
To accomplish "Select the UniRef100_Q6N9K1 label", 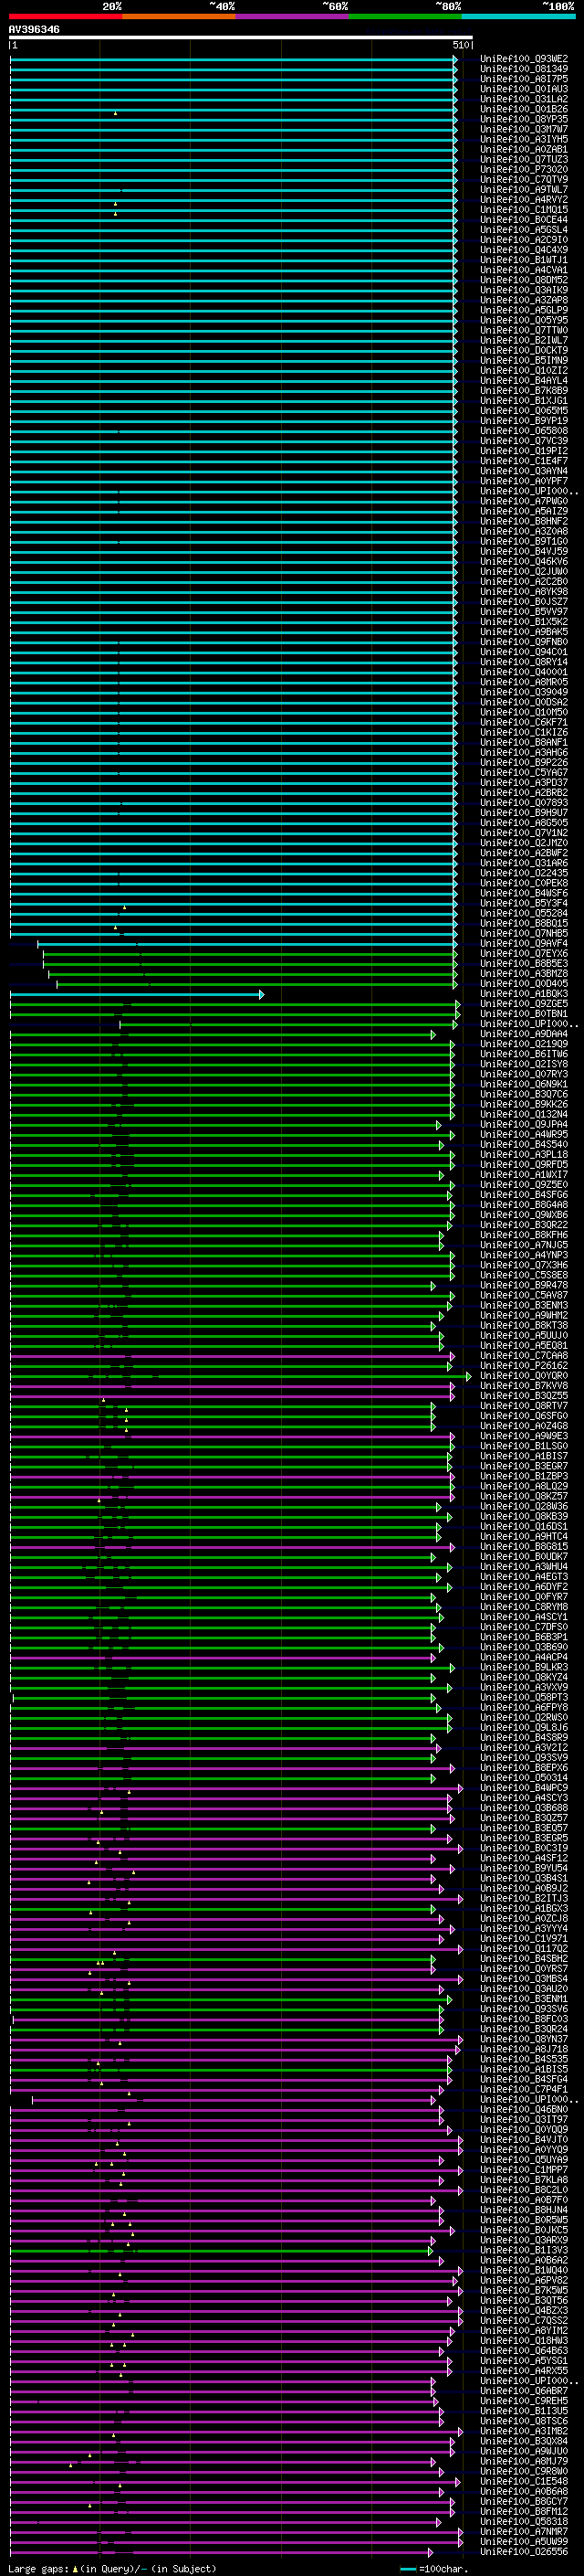I will pyautogui.click(x=524, y=1084).
